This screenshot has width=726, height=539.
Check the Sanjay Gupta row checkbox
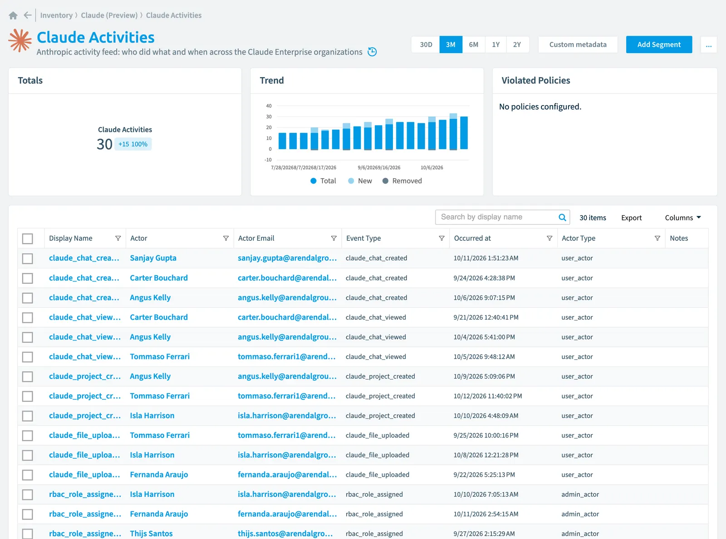28,258
